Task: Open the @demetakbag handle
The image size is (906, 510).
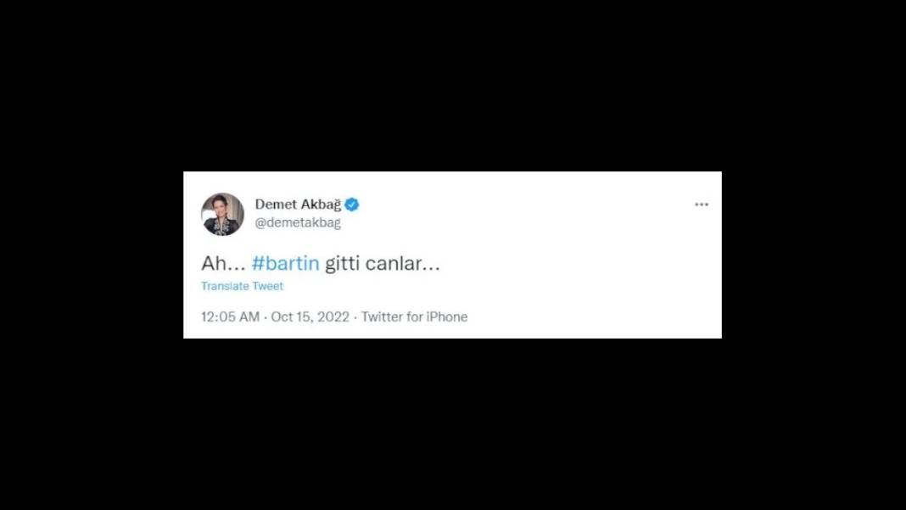Action: [x=298, y=222]
